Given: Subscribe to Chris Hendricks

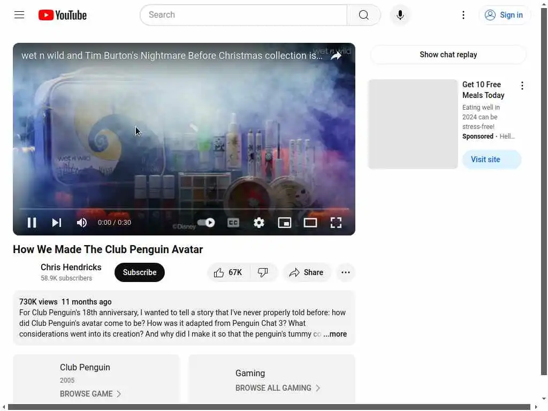Looking at the screenshot, I should 140,272.
